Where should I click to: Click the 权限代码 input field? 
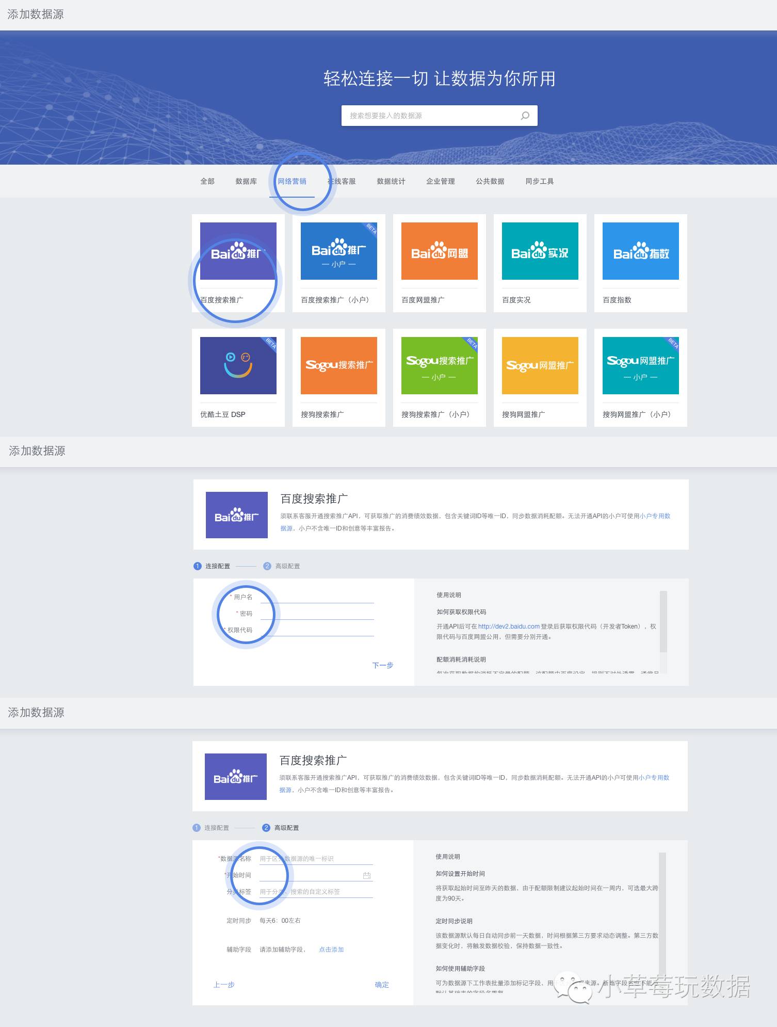317,630
